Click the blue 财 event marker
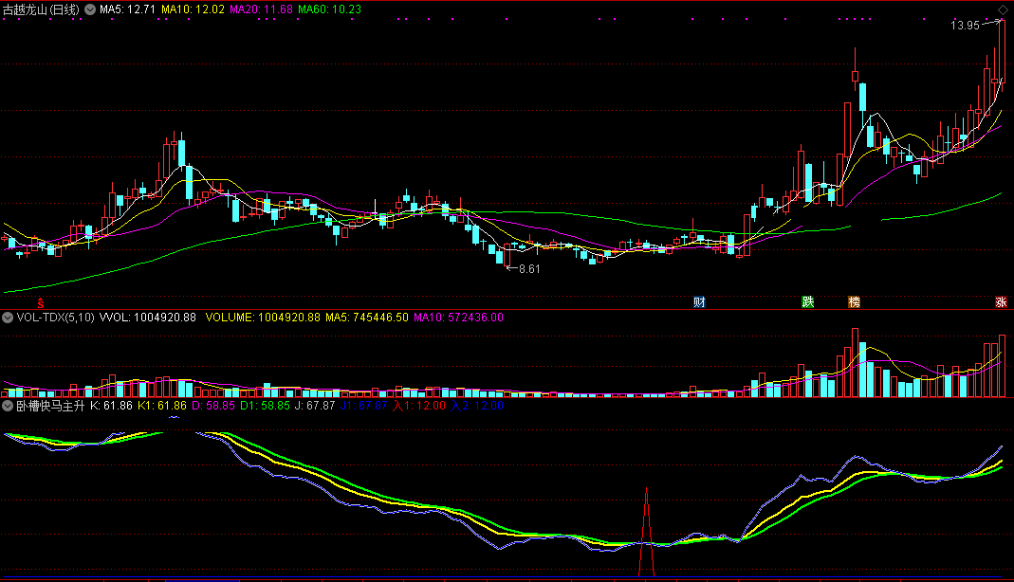1014x582 pixels. click(699, 302)
